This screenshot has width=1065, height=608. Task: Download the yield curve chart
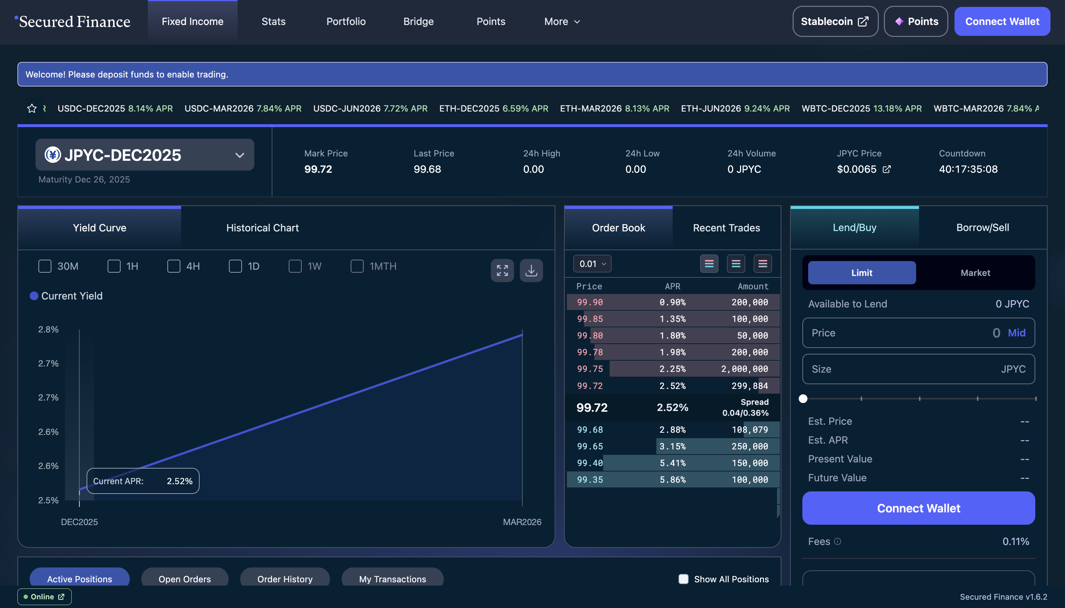point(531,271)
